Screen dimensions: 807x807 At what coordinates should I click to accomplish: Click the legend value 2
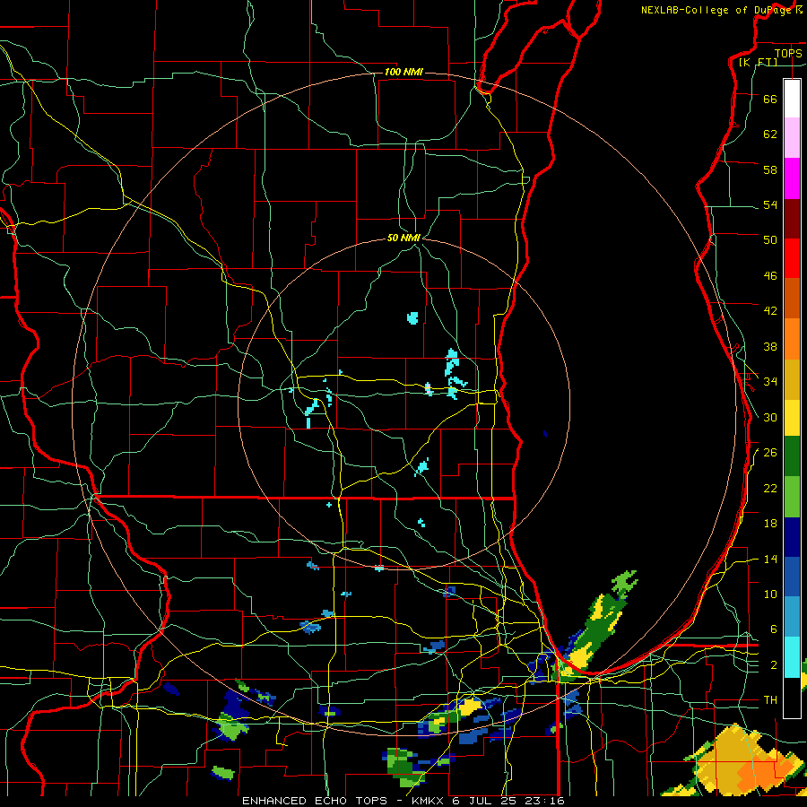pos(773,665)
